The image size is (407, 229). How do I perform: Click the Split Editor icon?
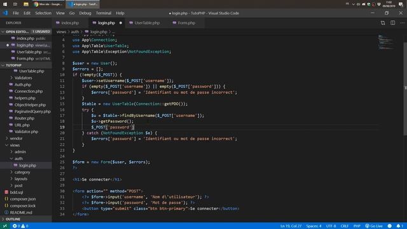pyautogui.click(x=393, y=23)
